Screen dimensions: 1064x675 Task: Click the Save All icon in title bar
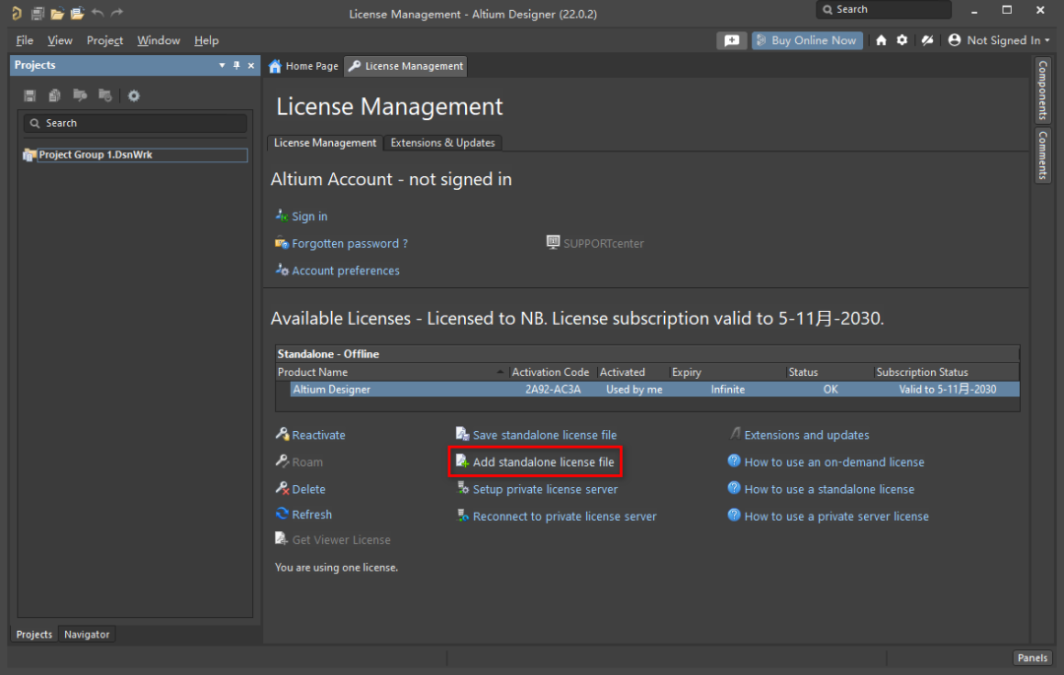coord(37,13)
